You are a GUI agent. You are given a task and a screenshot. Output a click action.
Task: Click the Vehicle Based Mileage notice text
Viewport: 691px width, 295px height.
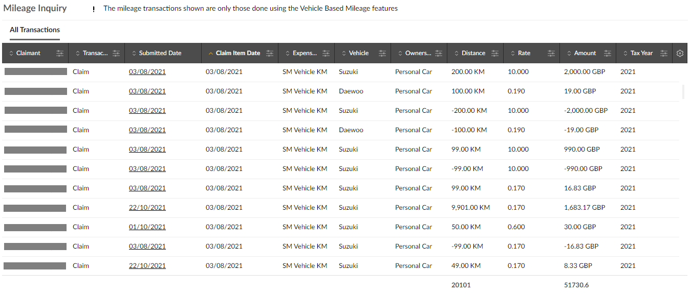point(250,9)
